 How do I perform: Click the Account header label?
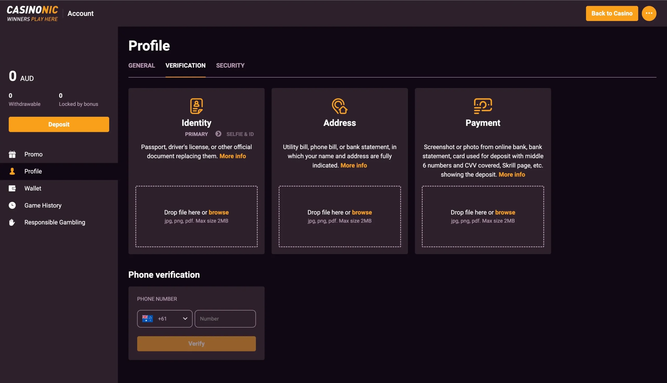tap(81, 14)
